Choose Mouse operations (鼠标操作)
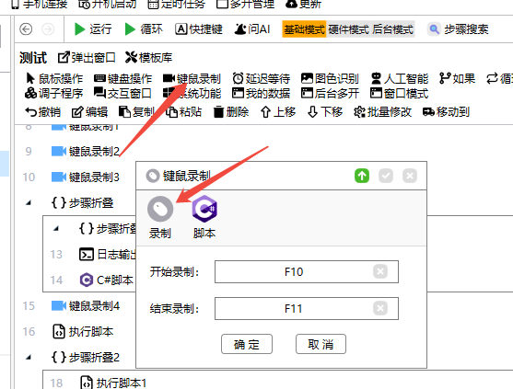 [54, 78]
